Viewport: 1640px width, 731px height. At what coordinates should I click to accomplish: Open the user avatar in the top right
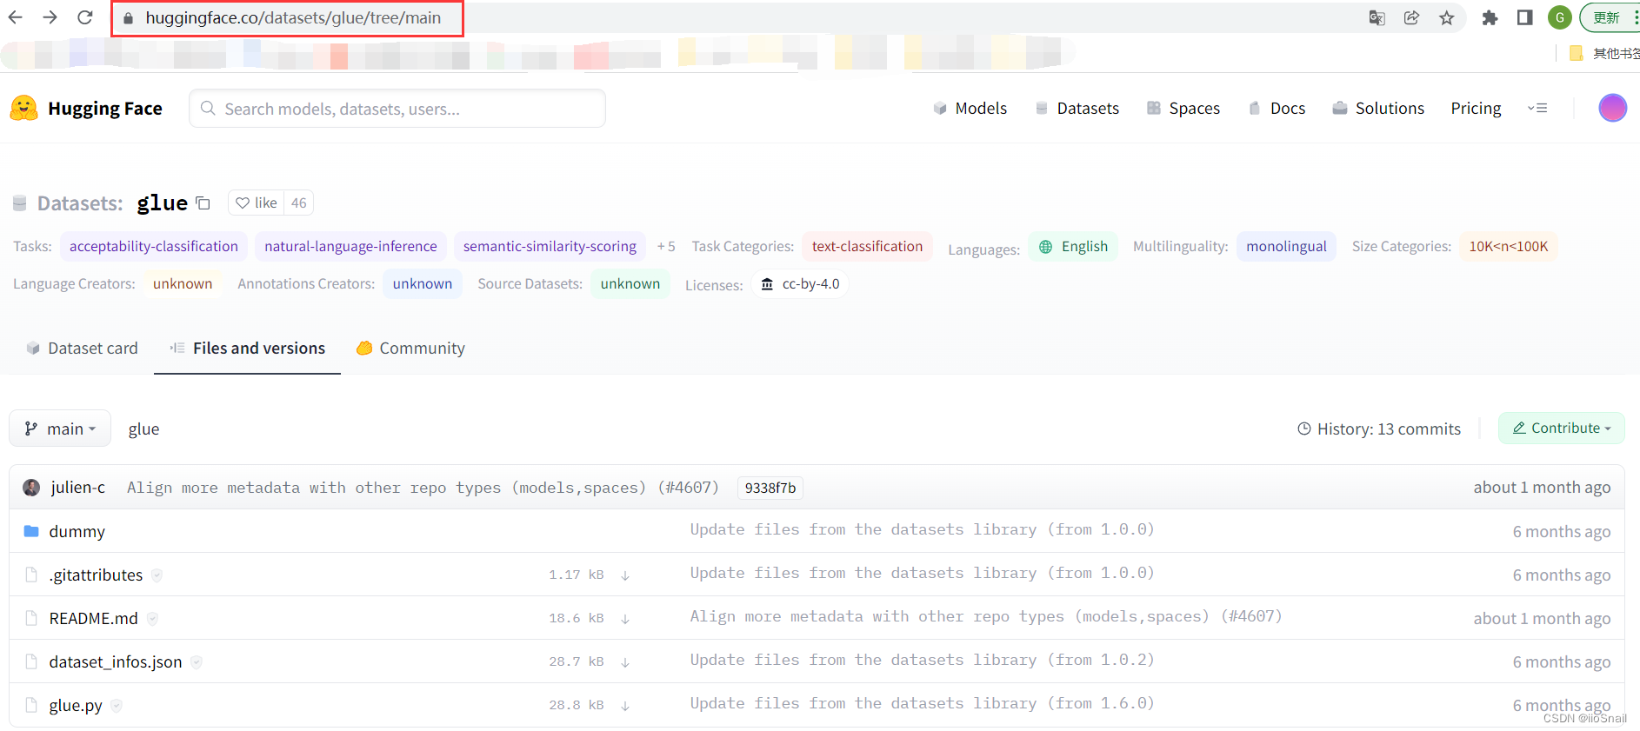[x=1612, y=108]
